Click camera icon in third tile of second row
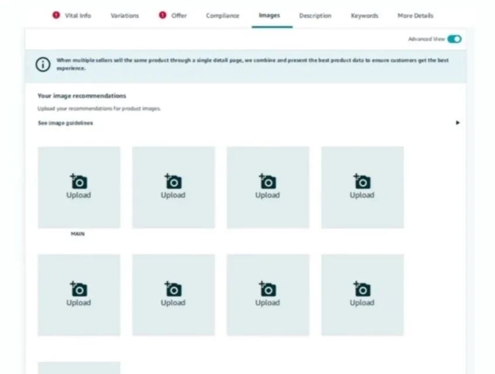The width and height of the screenshot is (495, 374). tap(268, 289)
